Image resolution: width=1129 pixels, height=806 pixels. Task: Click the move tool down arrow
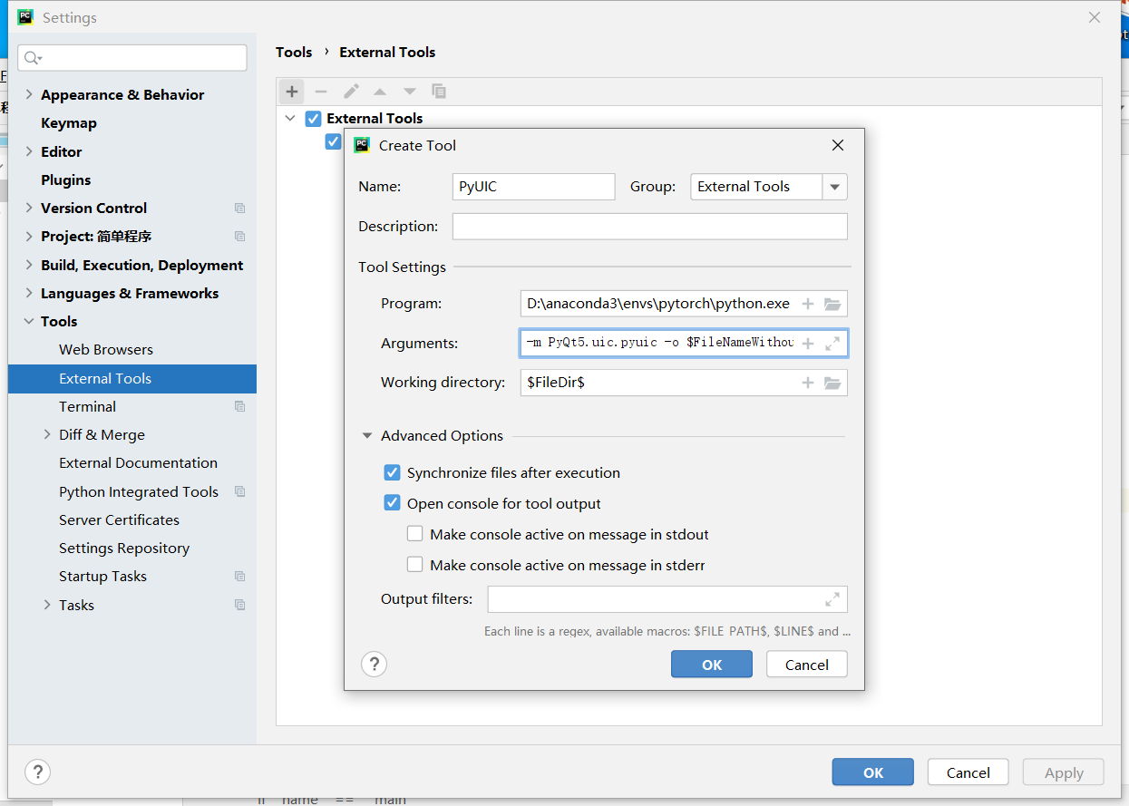409,91
